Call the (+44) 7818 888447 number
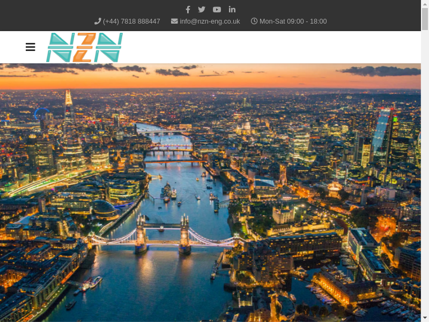The width and height of the screenshot is (429, 322). tap(131, 21)
